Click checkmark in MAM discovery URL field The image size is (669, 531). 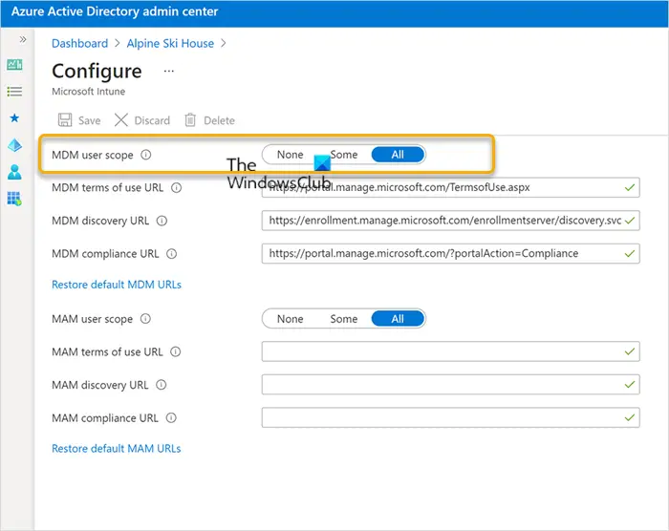[x=630, y=385]
